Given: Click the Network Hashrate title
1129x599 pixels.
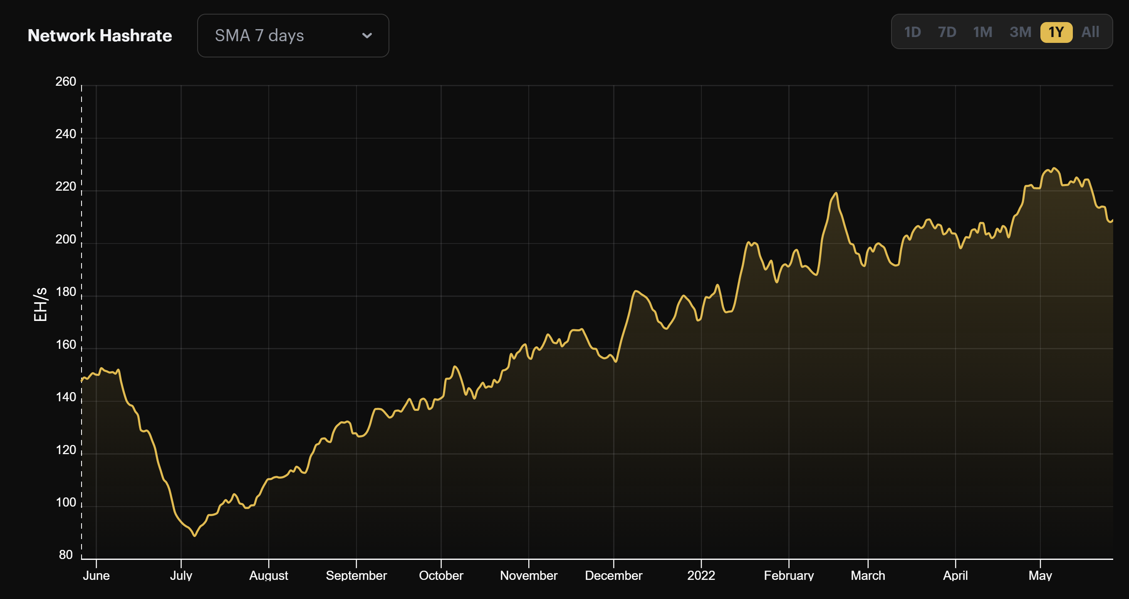Looking at the screenshot, I should point(100,35).
